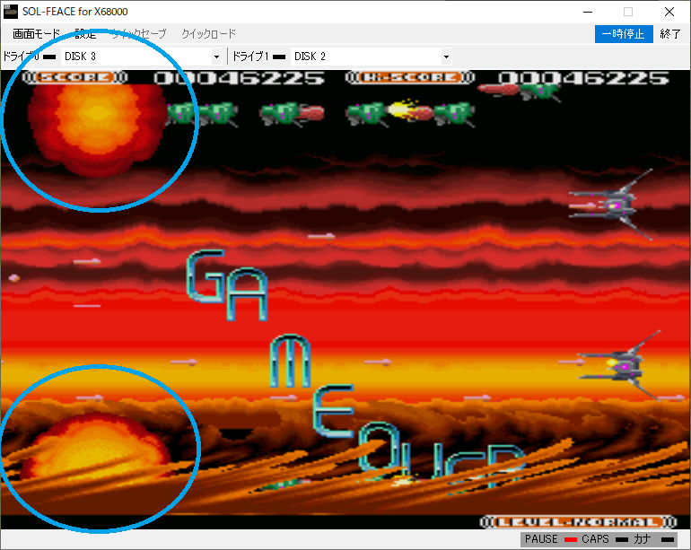Select the DISK 3 combo box field
Image resolution: width=691 pixels, height=550 pixels.
click(141, 57)
